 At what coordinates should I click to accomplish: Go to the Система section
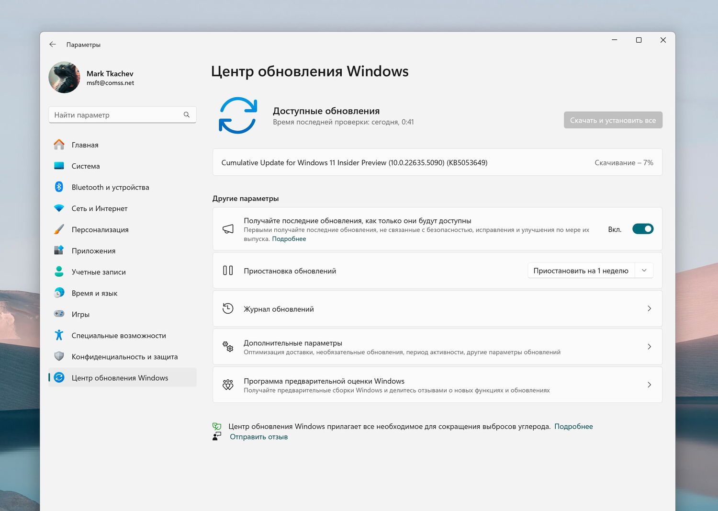123,166
